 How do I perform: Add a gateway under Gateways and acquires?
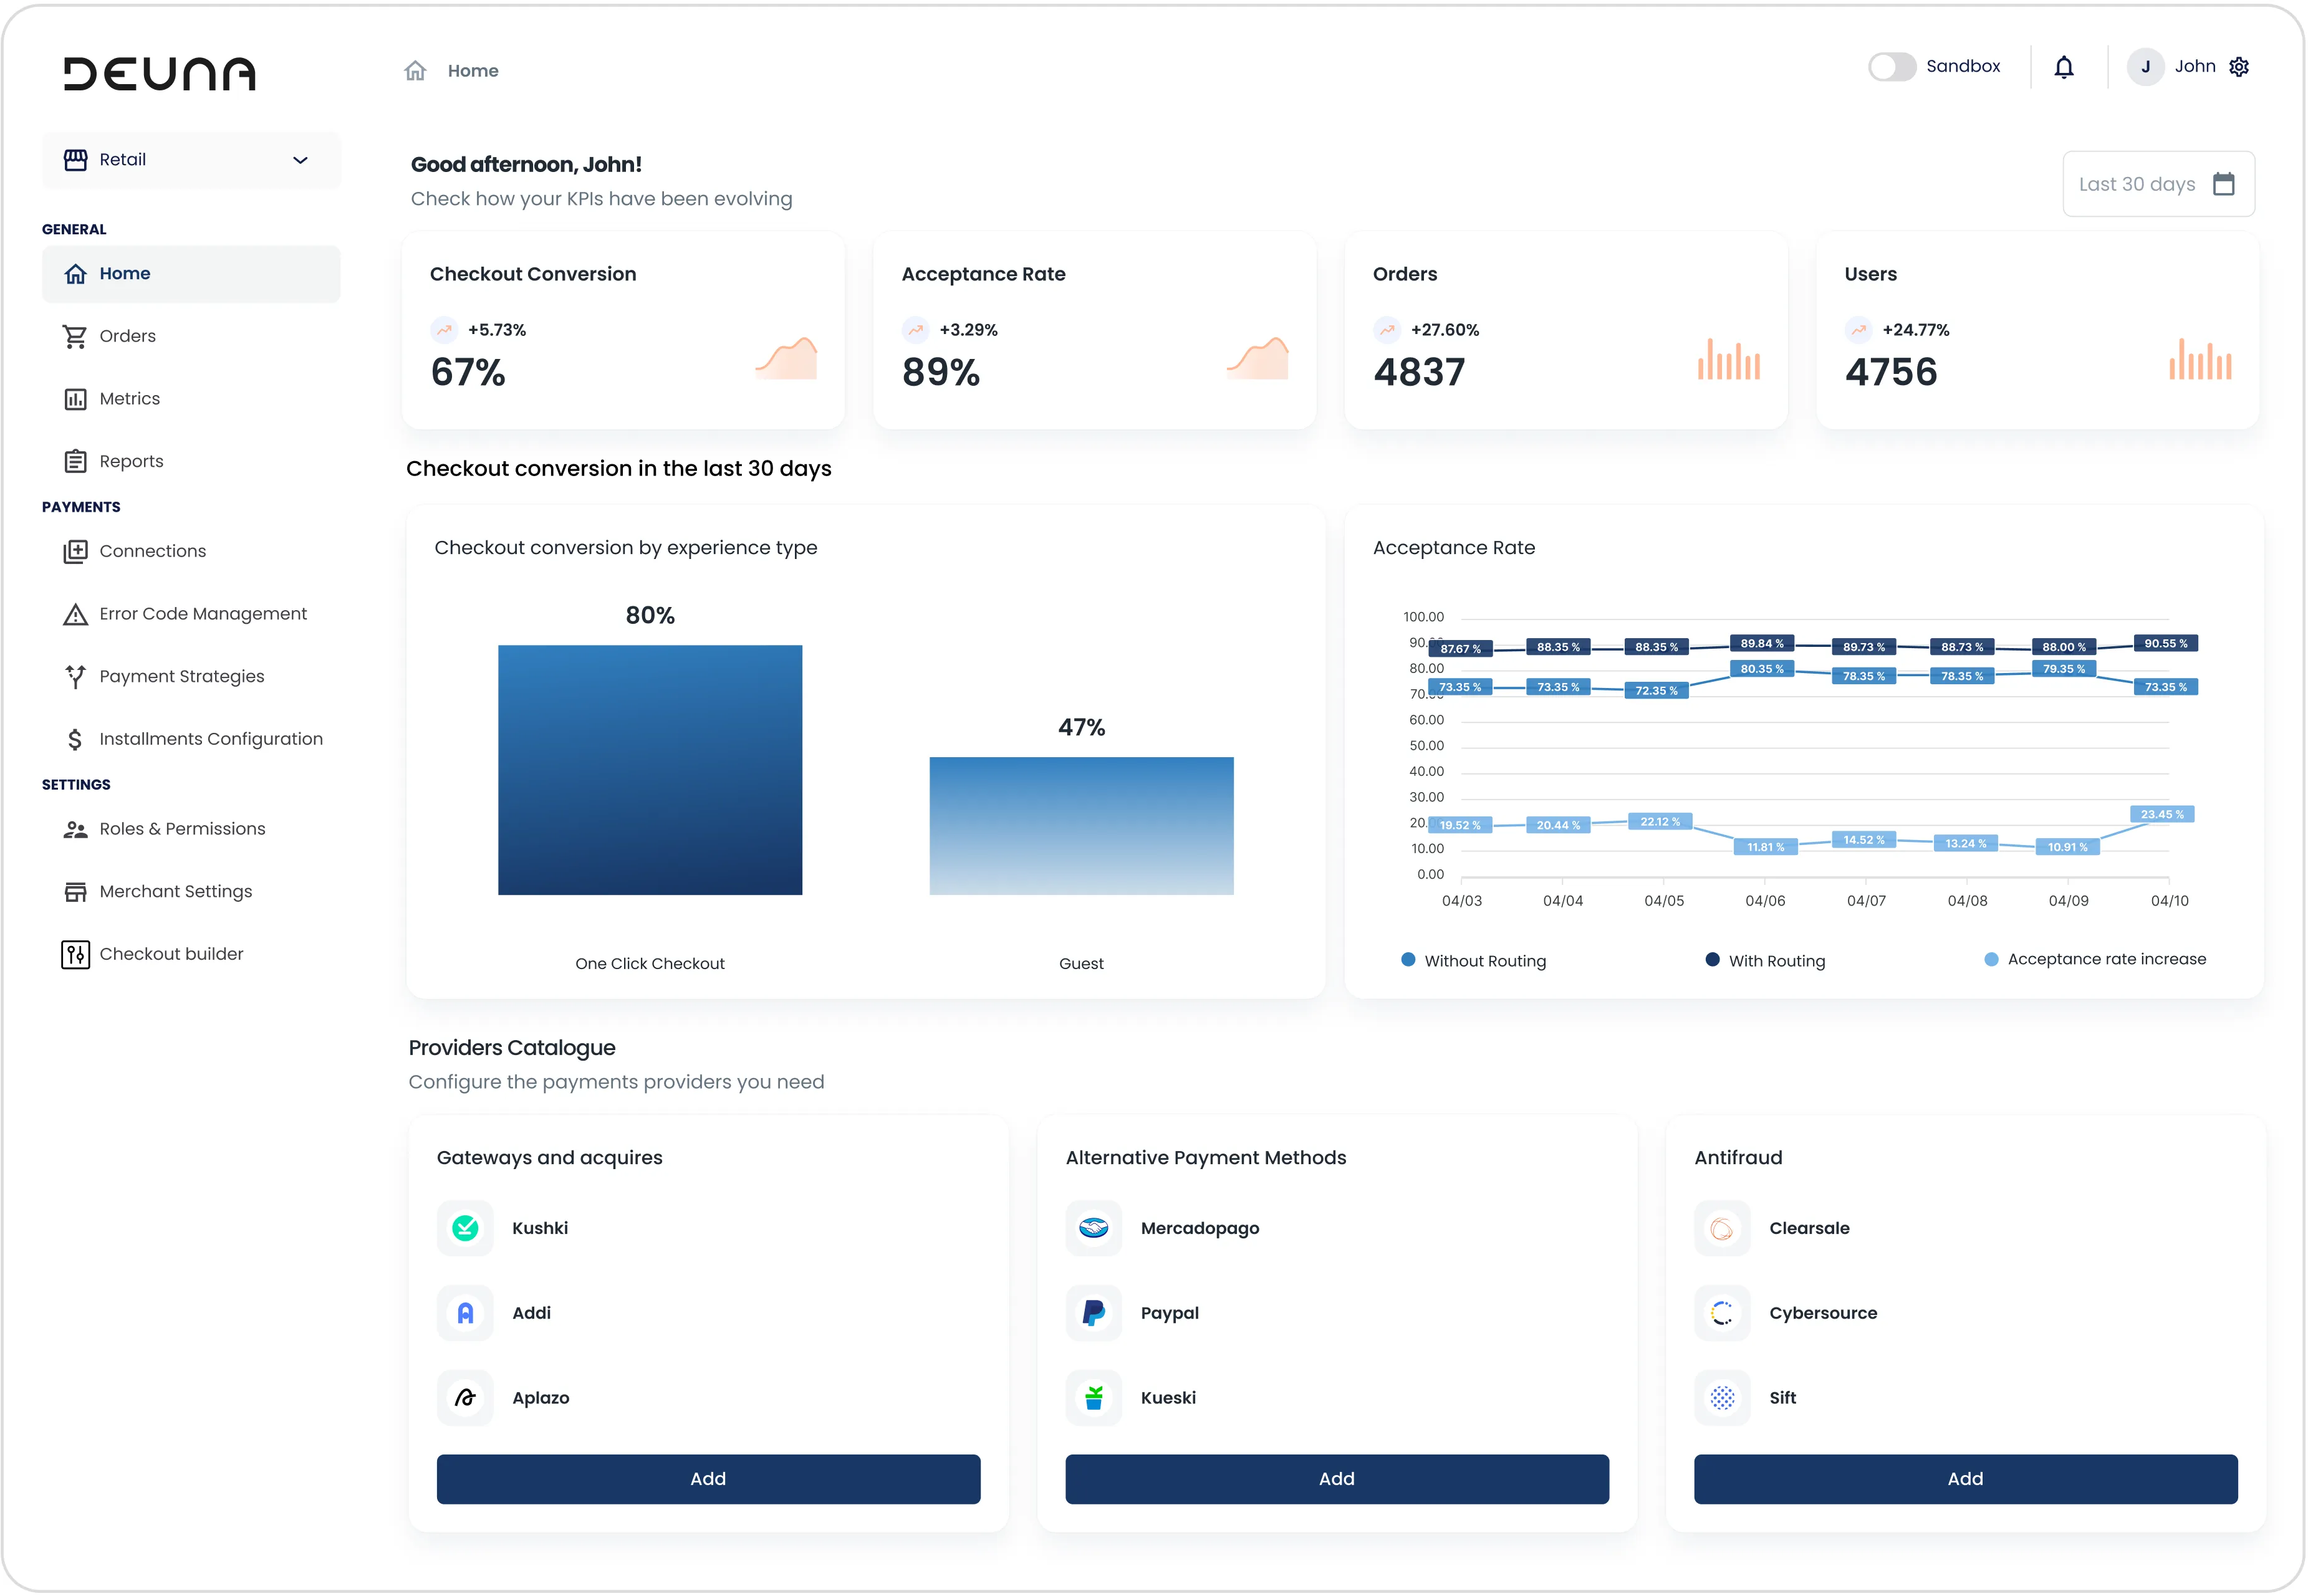pyautogui.click(x=708, y=1479)
